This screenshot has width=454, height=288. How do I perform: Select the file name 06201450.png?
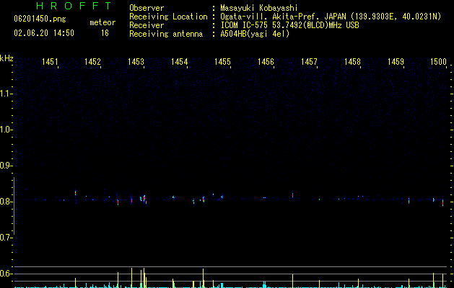[40, 19]
